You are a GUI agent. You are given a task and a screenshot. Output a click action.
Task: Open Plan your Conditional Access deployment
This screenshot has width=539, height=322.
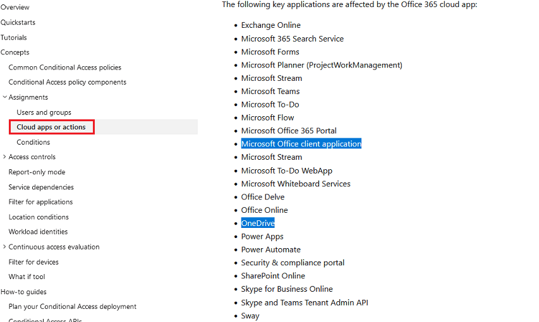coord(73,306)
